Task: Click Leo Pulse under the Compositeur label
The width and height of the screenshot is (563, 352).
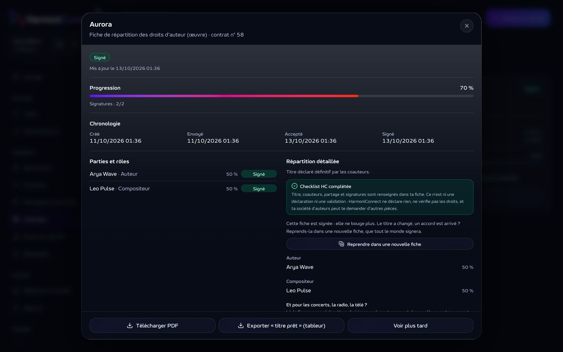Action: tap(299, 291)
